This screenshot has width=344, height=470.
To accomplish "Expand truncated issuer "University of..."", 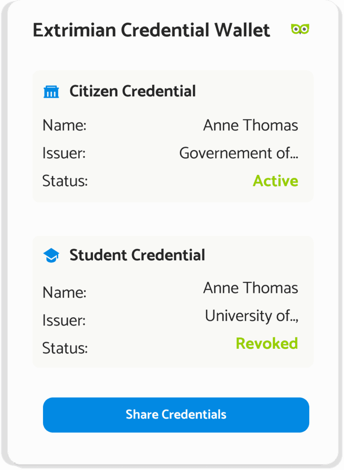I will 251,316.
